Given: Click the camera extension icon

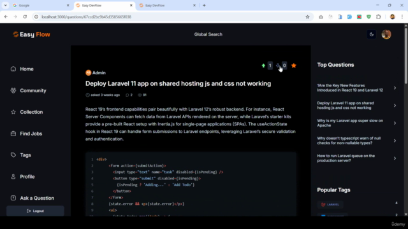Looking at the screenshot, I should tap(321, 17).
